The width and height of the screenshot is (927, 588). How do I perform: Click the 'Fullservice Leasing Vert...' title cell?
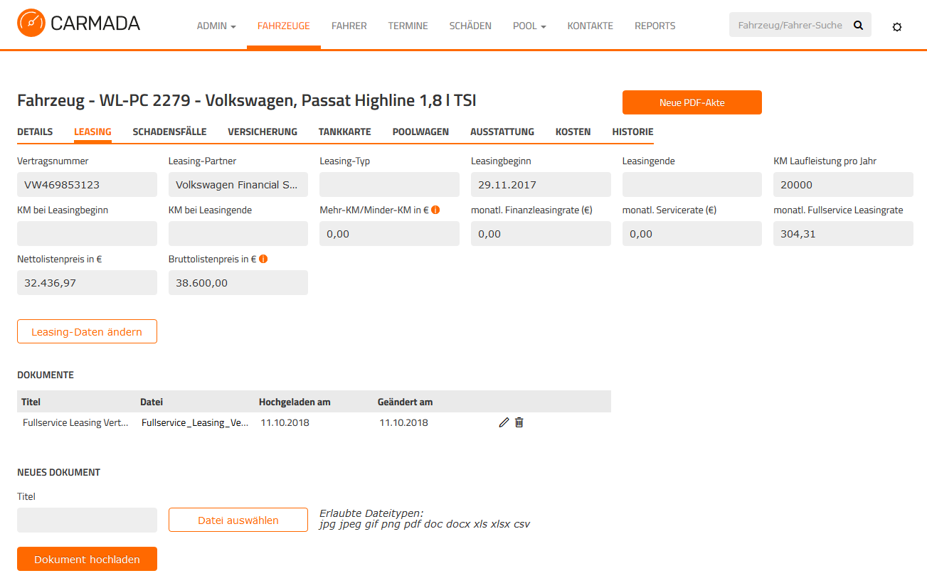[x=75, y=422]
